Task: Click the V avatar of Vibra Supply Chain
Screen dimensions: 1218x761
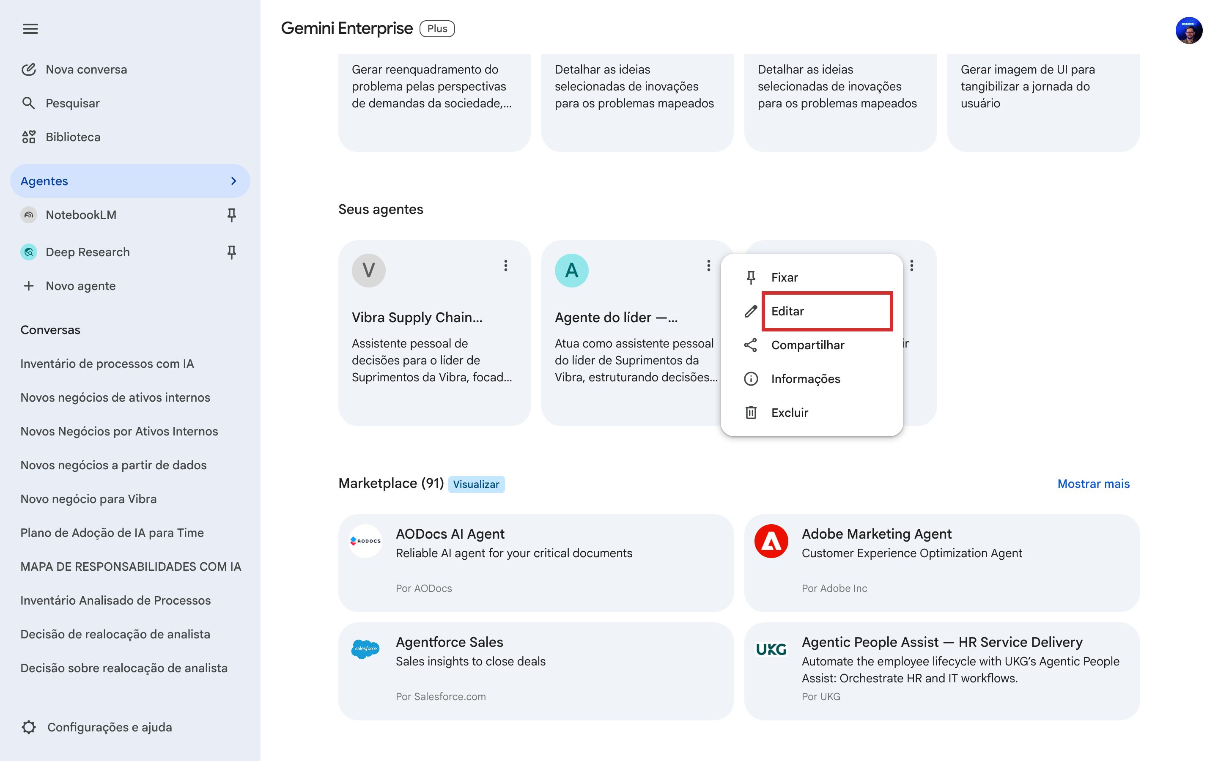Action: tap(369, 271)
